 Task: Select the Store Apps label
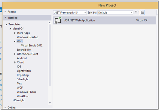click(23, 33)
